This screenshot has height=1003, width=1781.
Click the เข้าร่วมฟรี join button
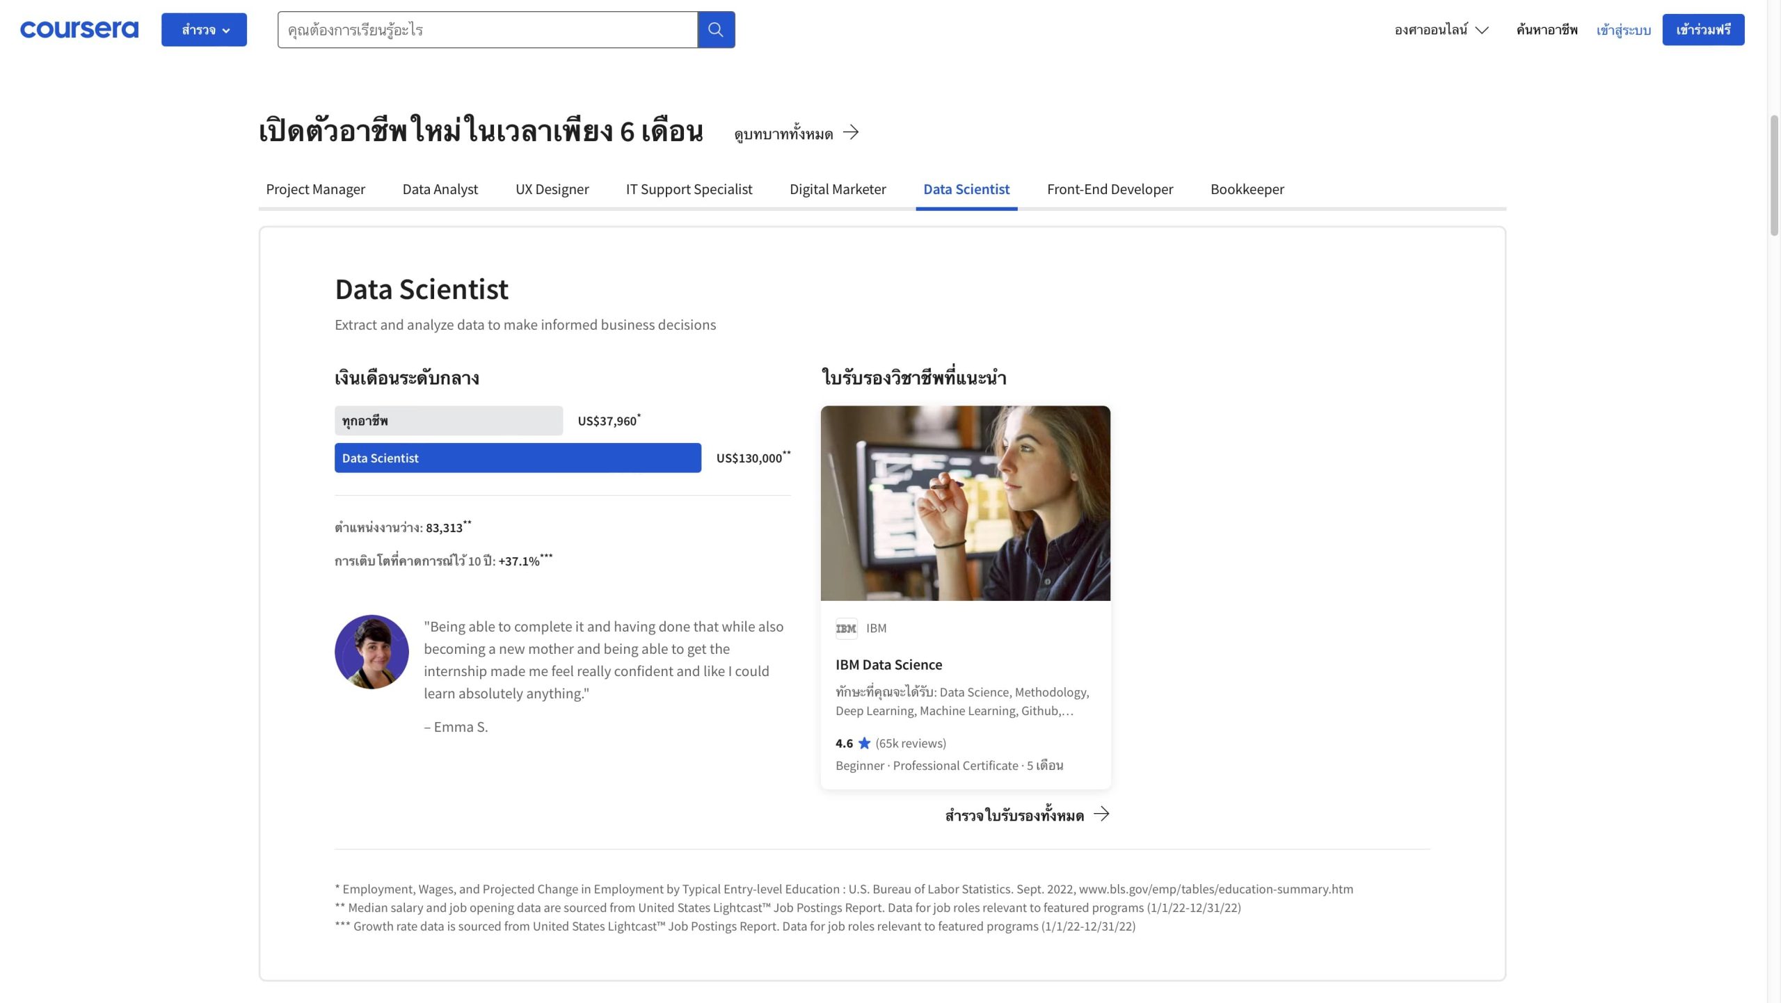pos(1702,29)
